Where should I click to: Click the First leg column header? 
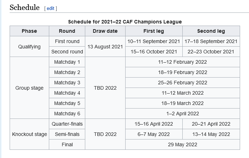point(154,31)
